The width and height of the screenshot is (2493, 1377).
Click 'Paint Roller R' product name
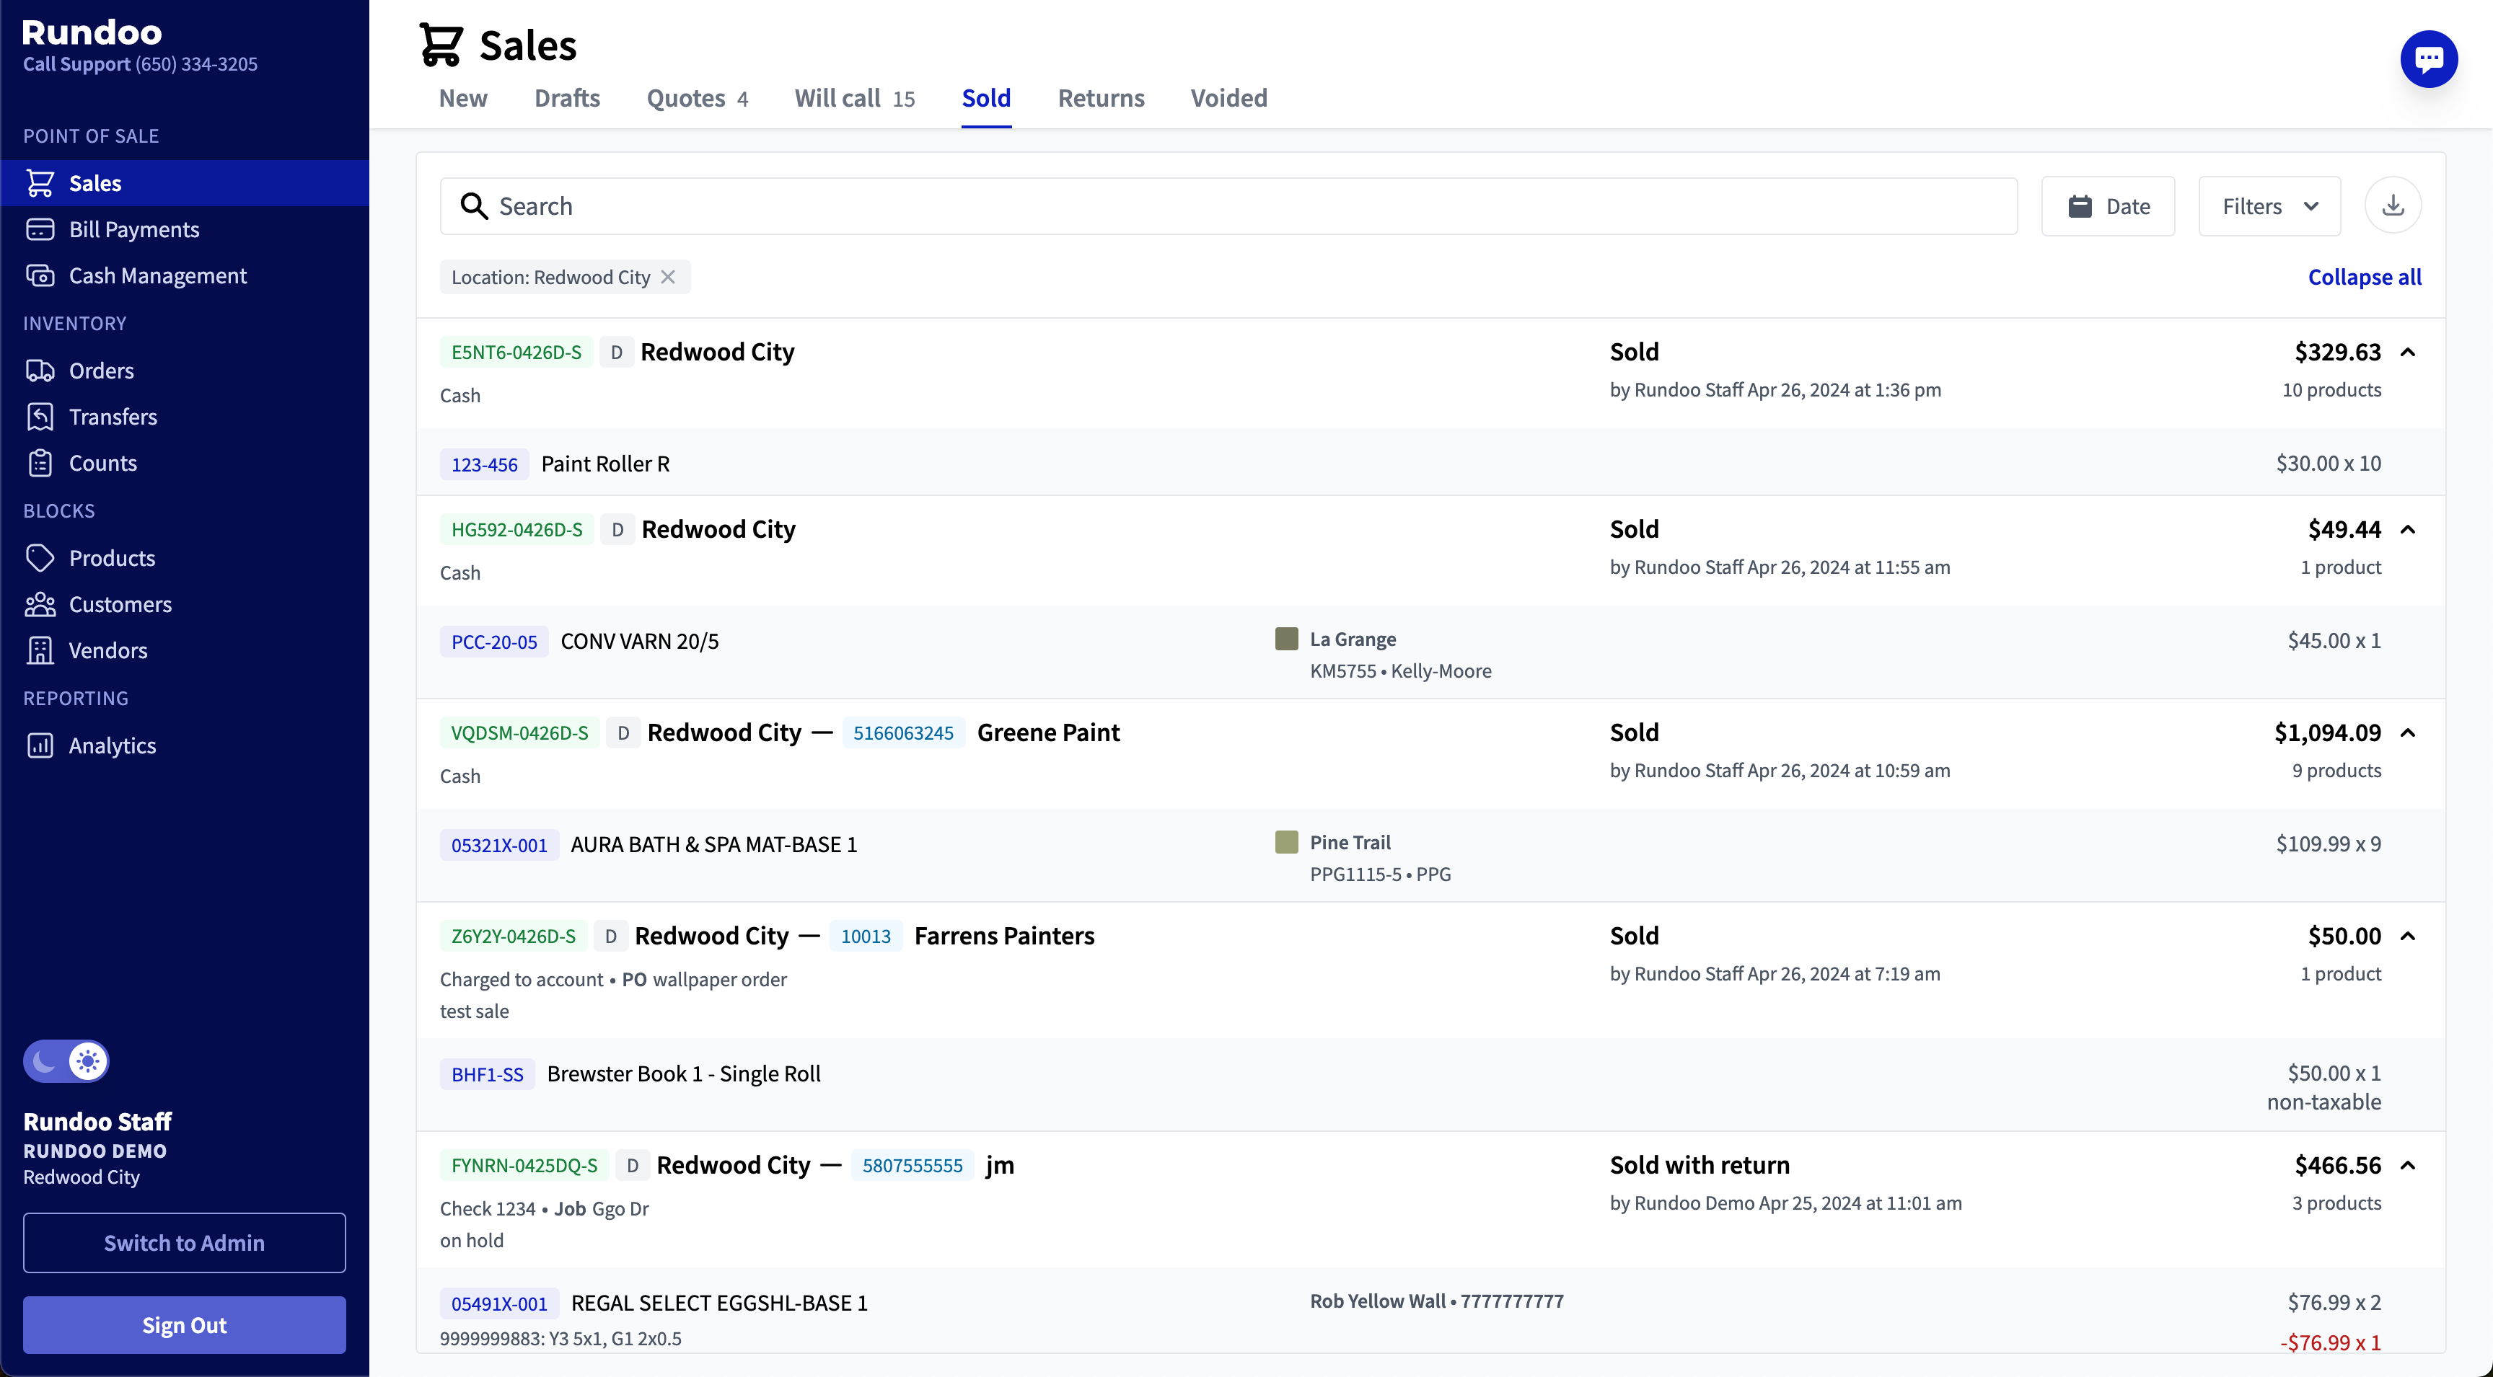[x=605, y=464]
